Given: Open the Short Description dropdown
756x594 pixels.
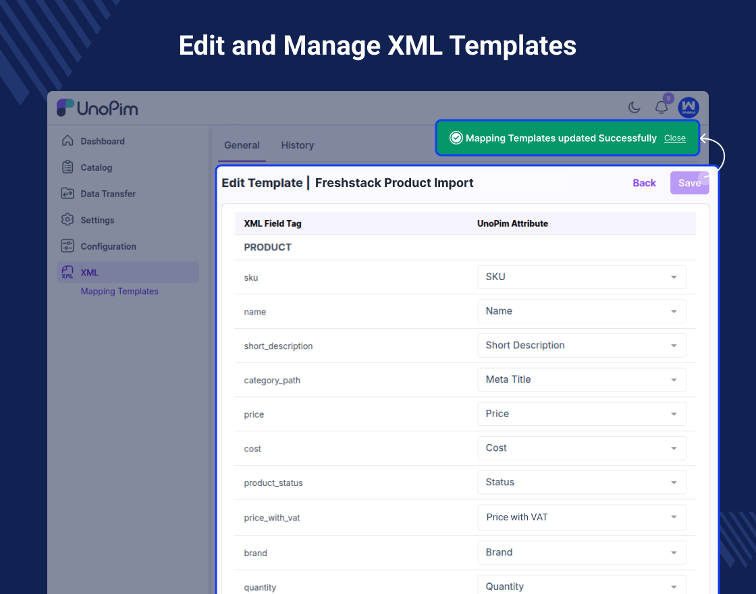Looking at the screenshot, I should coord(582,345).
